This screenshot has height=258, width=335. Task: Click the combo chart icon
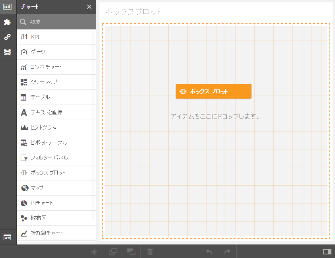24,67
